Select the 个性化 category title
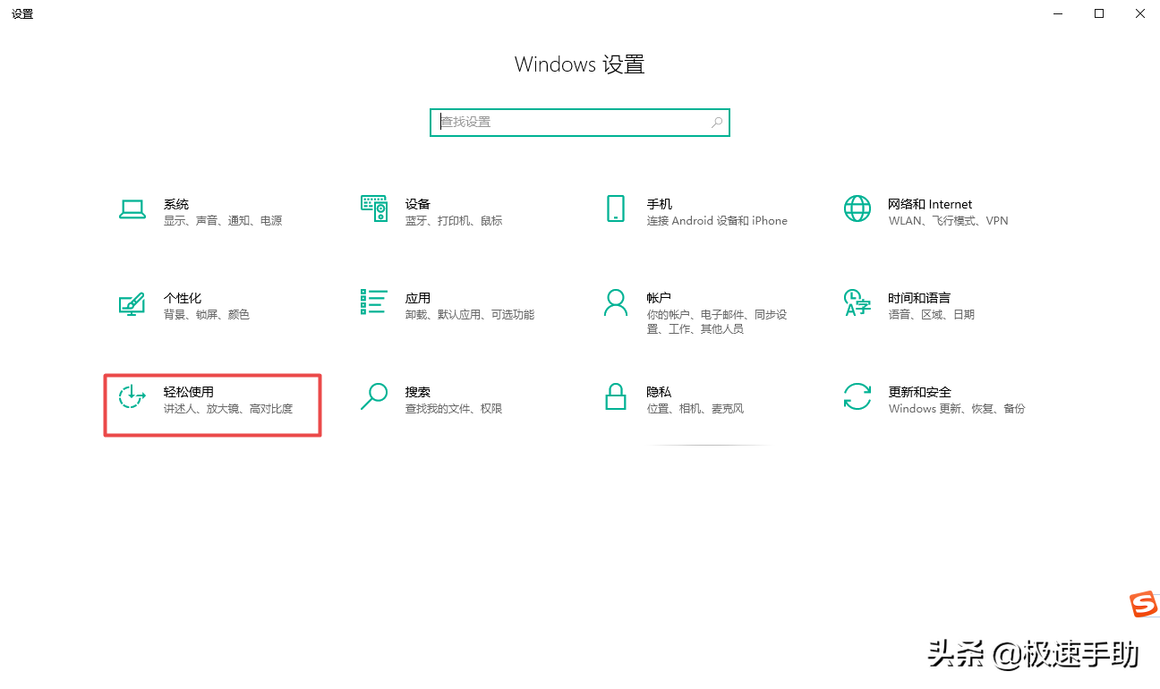1160x689 pixels. click(x=183, y=298)
